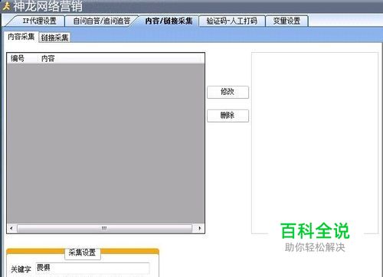Click the list's right scroll arrow
383x277 pixels.
(x=200, y=228)
